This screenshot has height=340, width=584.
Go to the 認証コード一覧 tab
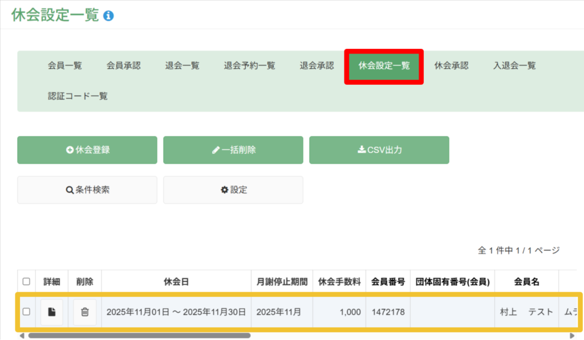click(x=78, y=96)
